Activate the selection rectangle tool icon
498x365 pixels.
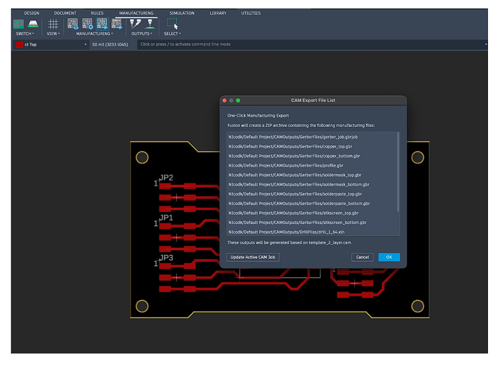point(173,24)
